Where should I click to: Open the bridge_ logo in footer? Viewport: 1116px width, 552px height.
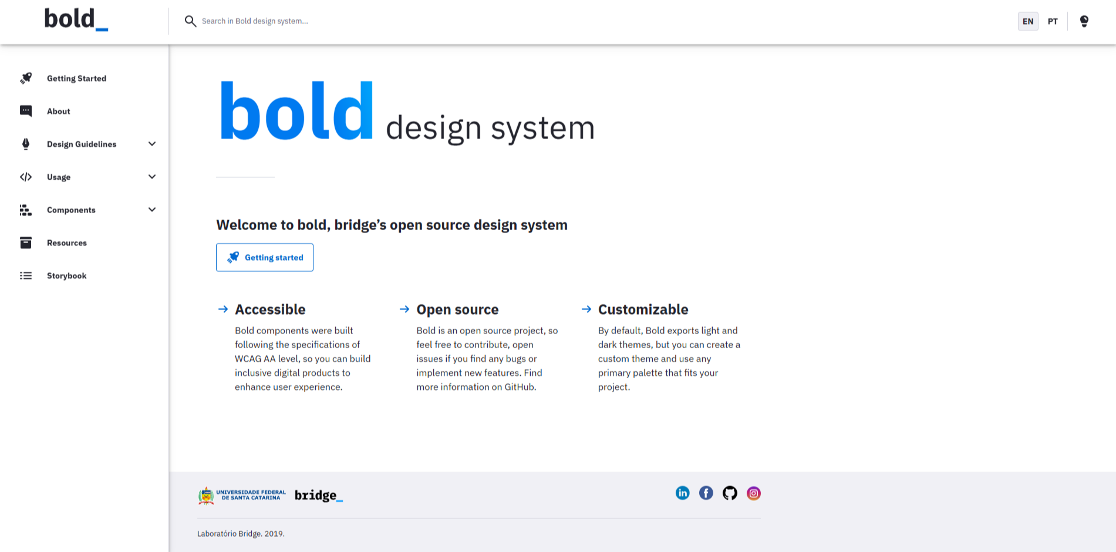click(319, 495)
